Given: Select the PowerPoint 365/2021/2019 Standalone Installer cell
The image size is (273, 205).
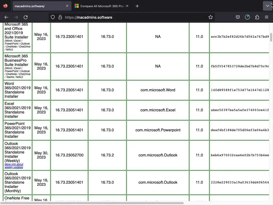Looking at the screenshot, I should (18, 130).
